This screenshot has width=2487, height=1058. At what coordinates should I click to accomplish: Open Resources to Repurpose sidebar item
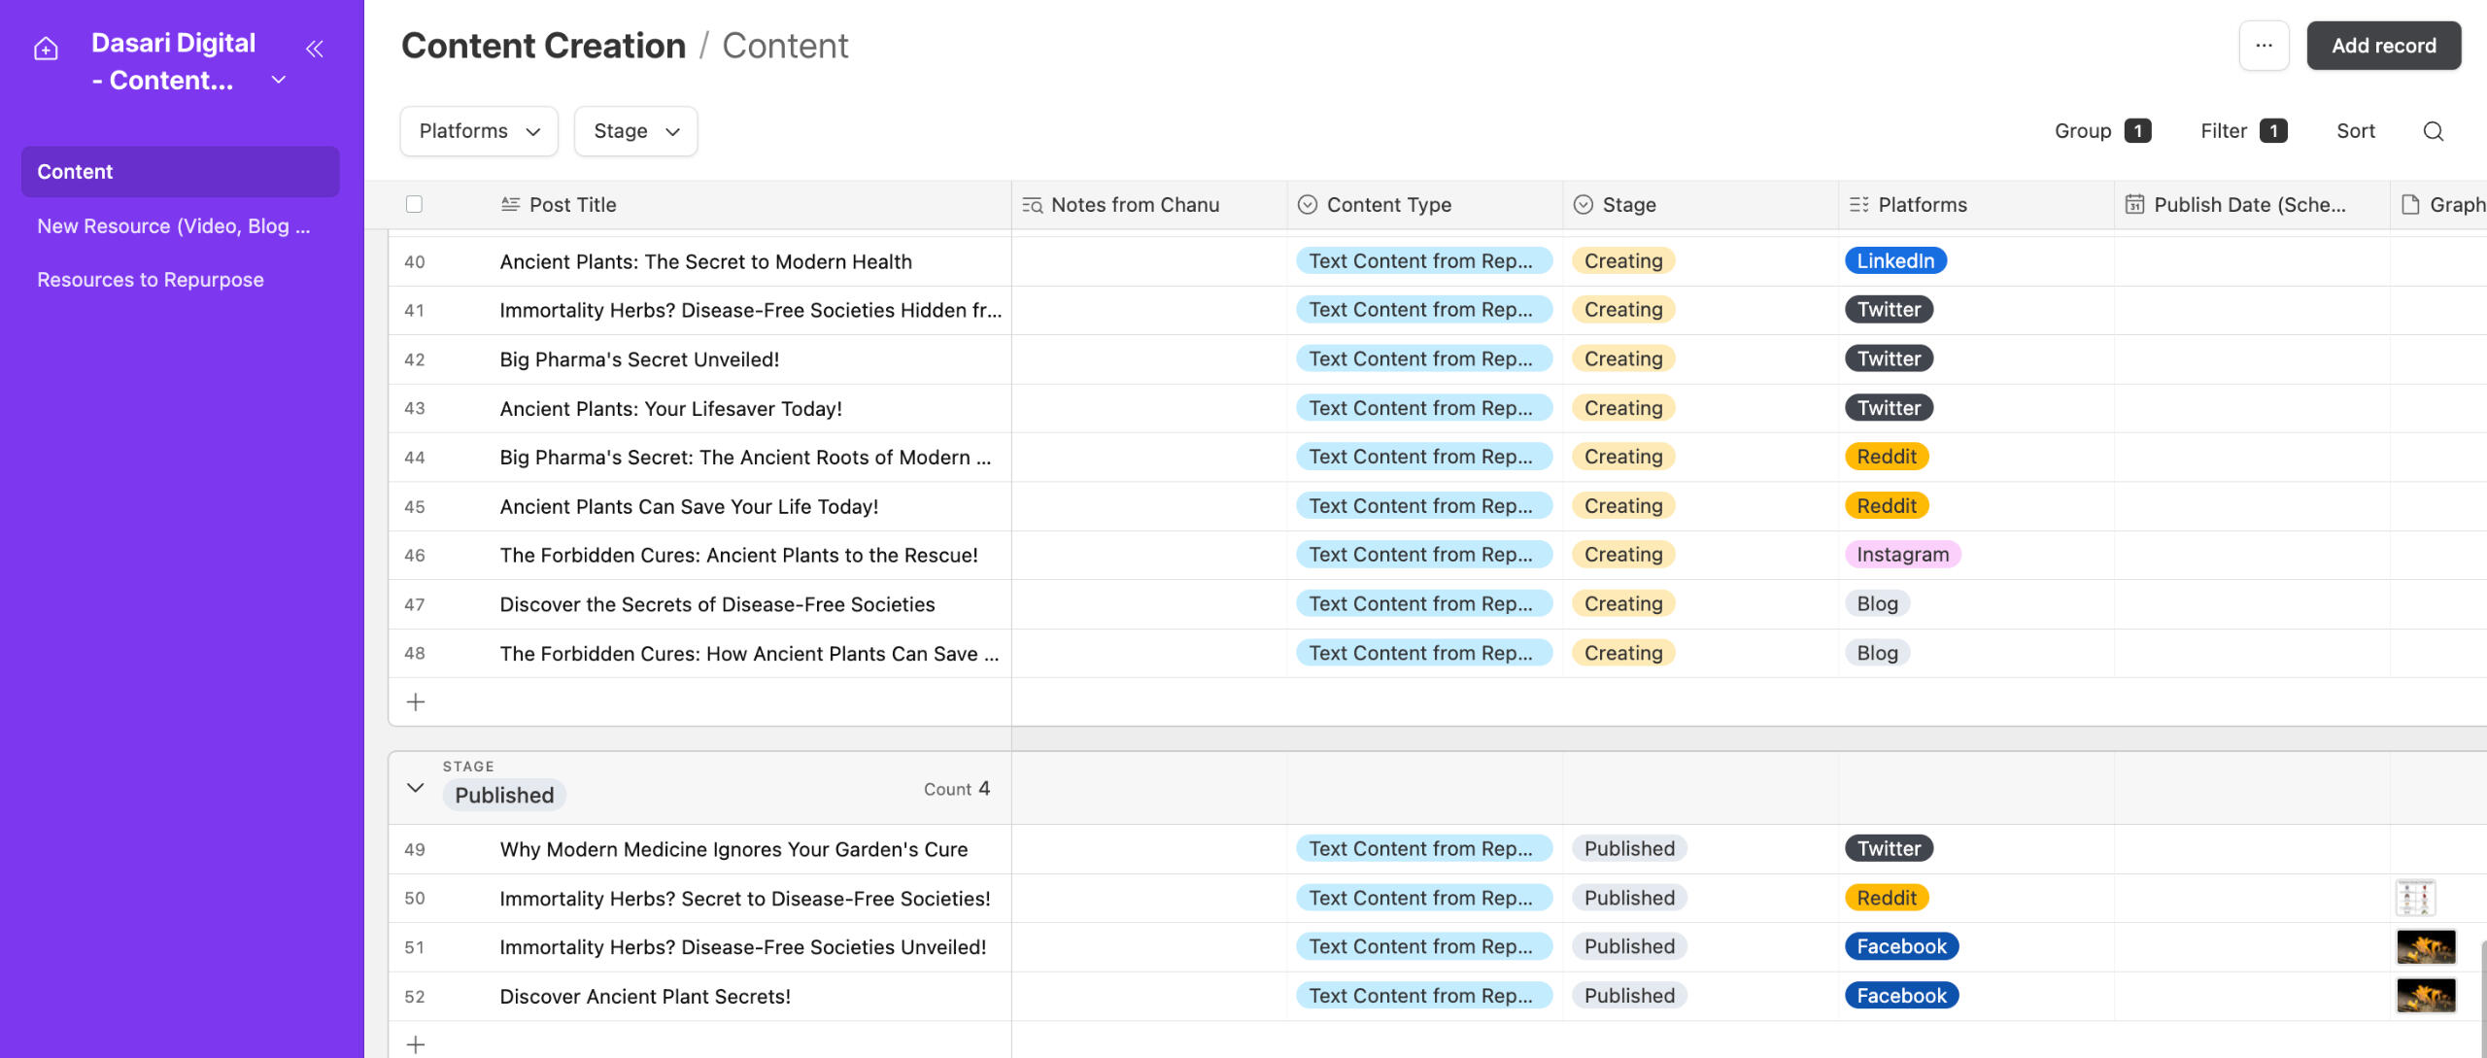click(x=151, y=280)
